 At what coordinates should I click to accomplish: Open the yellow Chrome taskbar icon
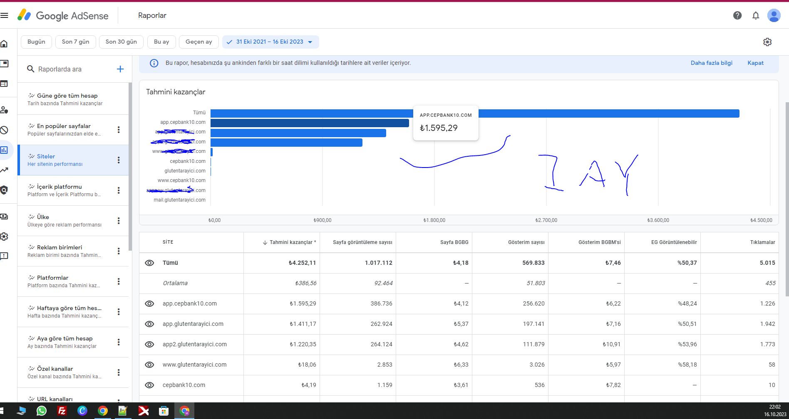103,411
